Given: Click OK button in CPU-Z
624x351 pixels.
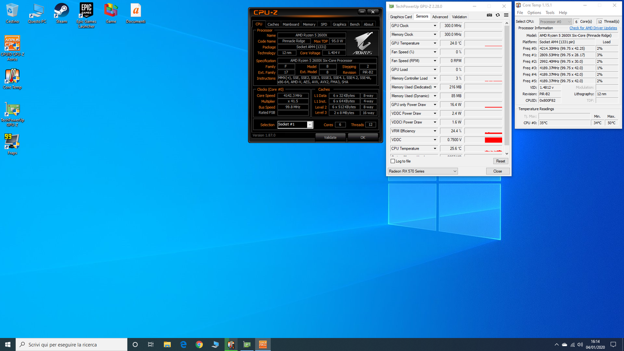Looking at the screenshot, I should pos(363,137).
